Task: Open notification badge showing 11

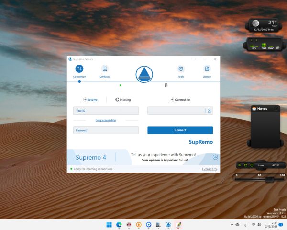Action: pyautogui.click(x=281, y=225)
